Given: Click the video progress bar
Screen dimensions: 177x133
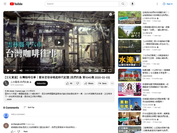Looking at the screenshot, I should [59, 67].
